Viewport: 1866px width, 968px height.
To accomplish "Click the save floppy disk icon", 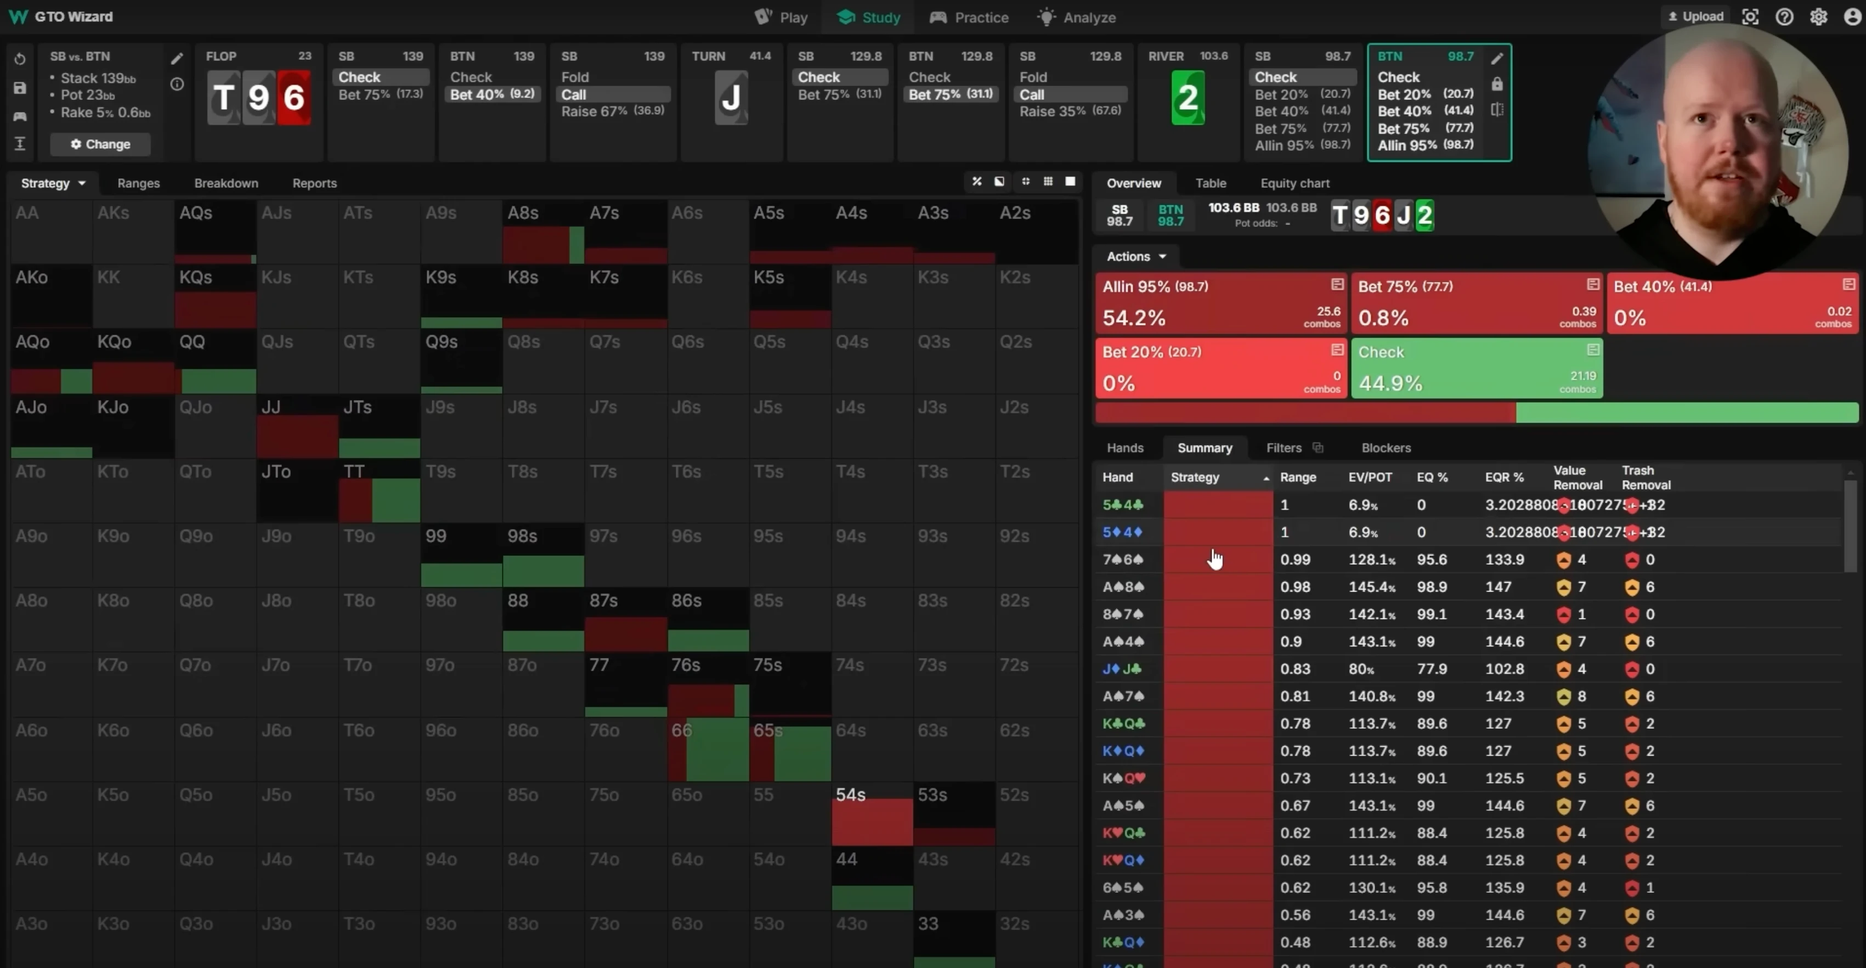I will pyautogui.click(x=20, y=88).
